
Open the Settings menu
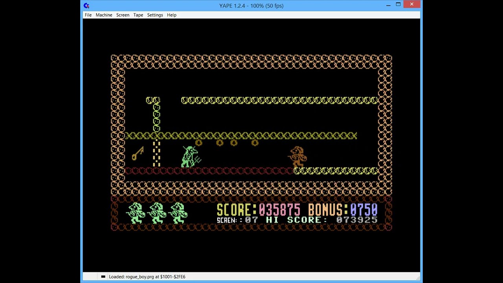[155, 15]
